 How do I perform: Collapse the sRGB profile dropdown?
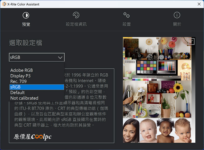pyautogui.click(x=37, y=57)
